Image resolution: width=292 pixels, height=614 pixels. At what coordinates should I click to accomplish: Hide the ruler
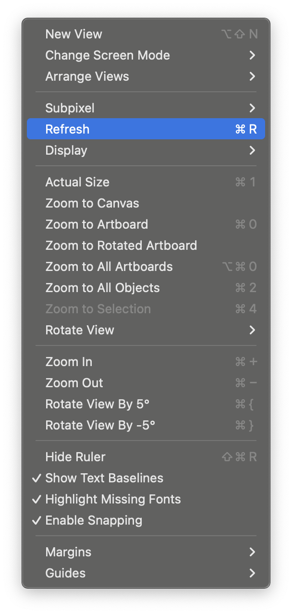click(x=75, y=457)
